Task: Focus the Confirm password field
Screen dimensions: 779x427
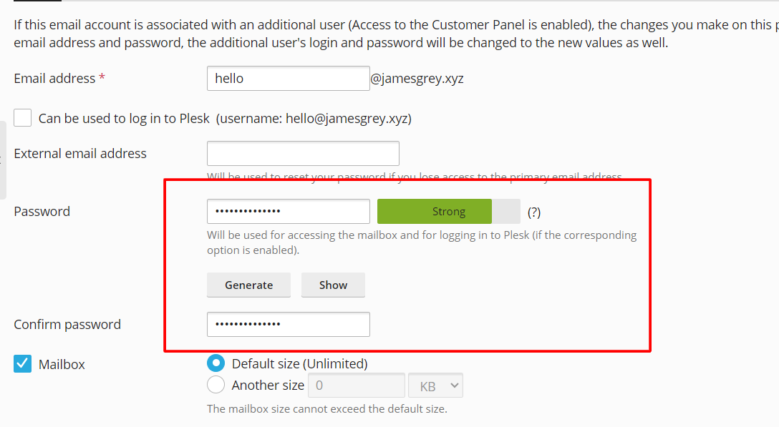Action: point(288,324)
